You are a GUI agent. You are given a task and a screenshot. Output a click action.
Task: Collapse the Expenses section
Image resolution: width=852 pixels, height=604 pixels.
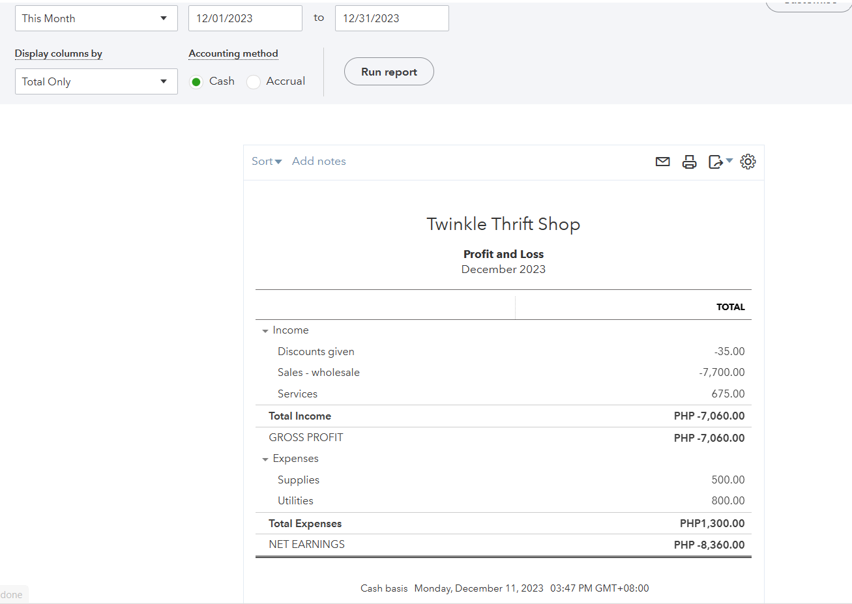pos(265,459)
